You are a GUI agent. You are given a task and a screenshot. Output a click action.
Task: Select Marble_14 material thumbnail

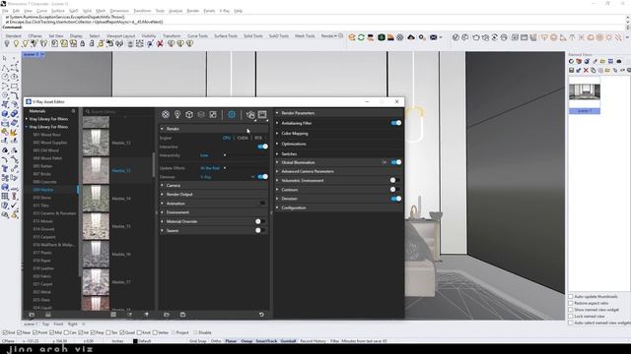click(x=96, y=199)
